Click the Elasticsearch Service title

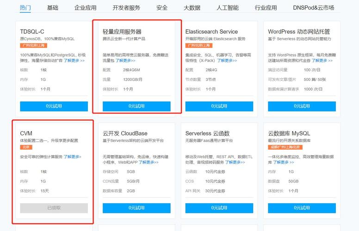click(211, 31)
